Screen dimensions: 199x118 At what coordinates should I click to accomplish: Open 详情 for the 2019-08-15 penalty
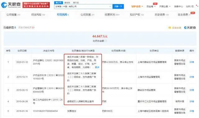[192, 90]
